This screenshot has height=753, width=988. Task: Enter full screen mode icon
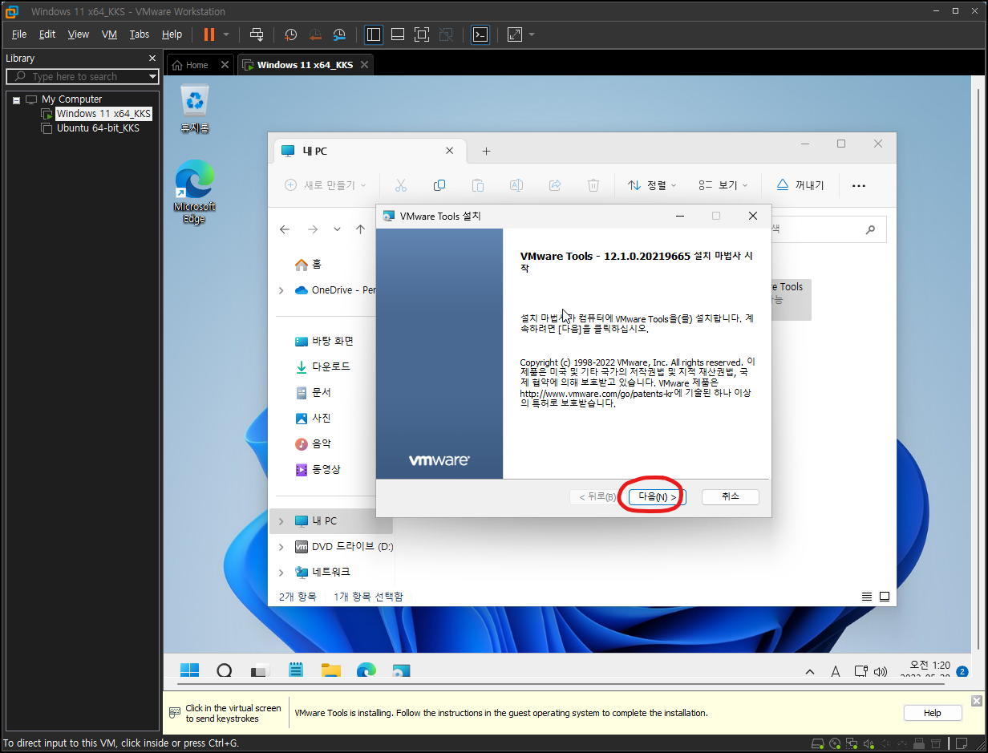click(x=422, y=34)
